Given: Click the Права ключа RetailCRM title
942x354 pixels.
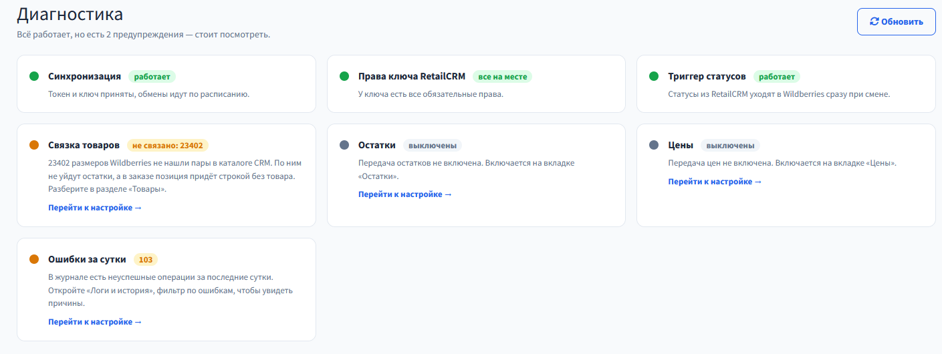Looking at the screenshot, I should pyautogui.click(x=412, y=76).
